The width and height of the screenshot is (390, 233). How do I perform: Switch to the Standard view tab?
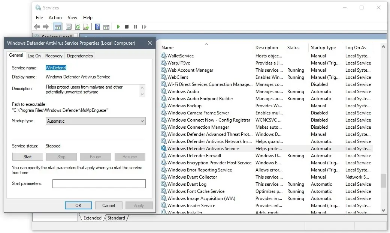tap(116, 218)
